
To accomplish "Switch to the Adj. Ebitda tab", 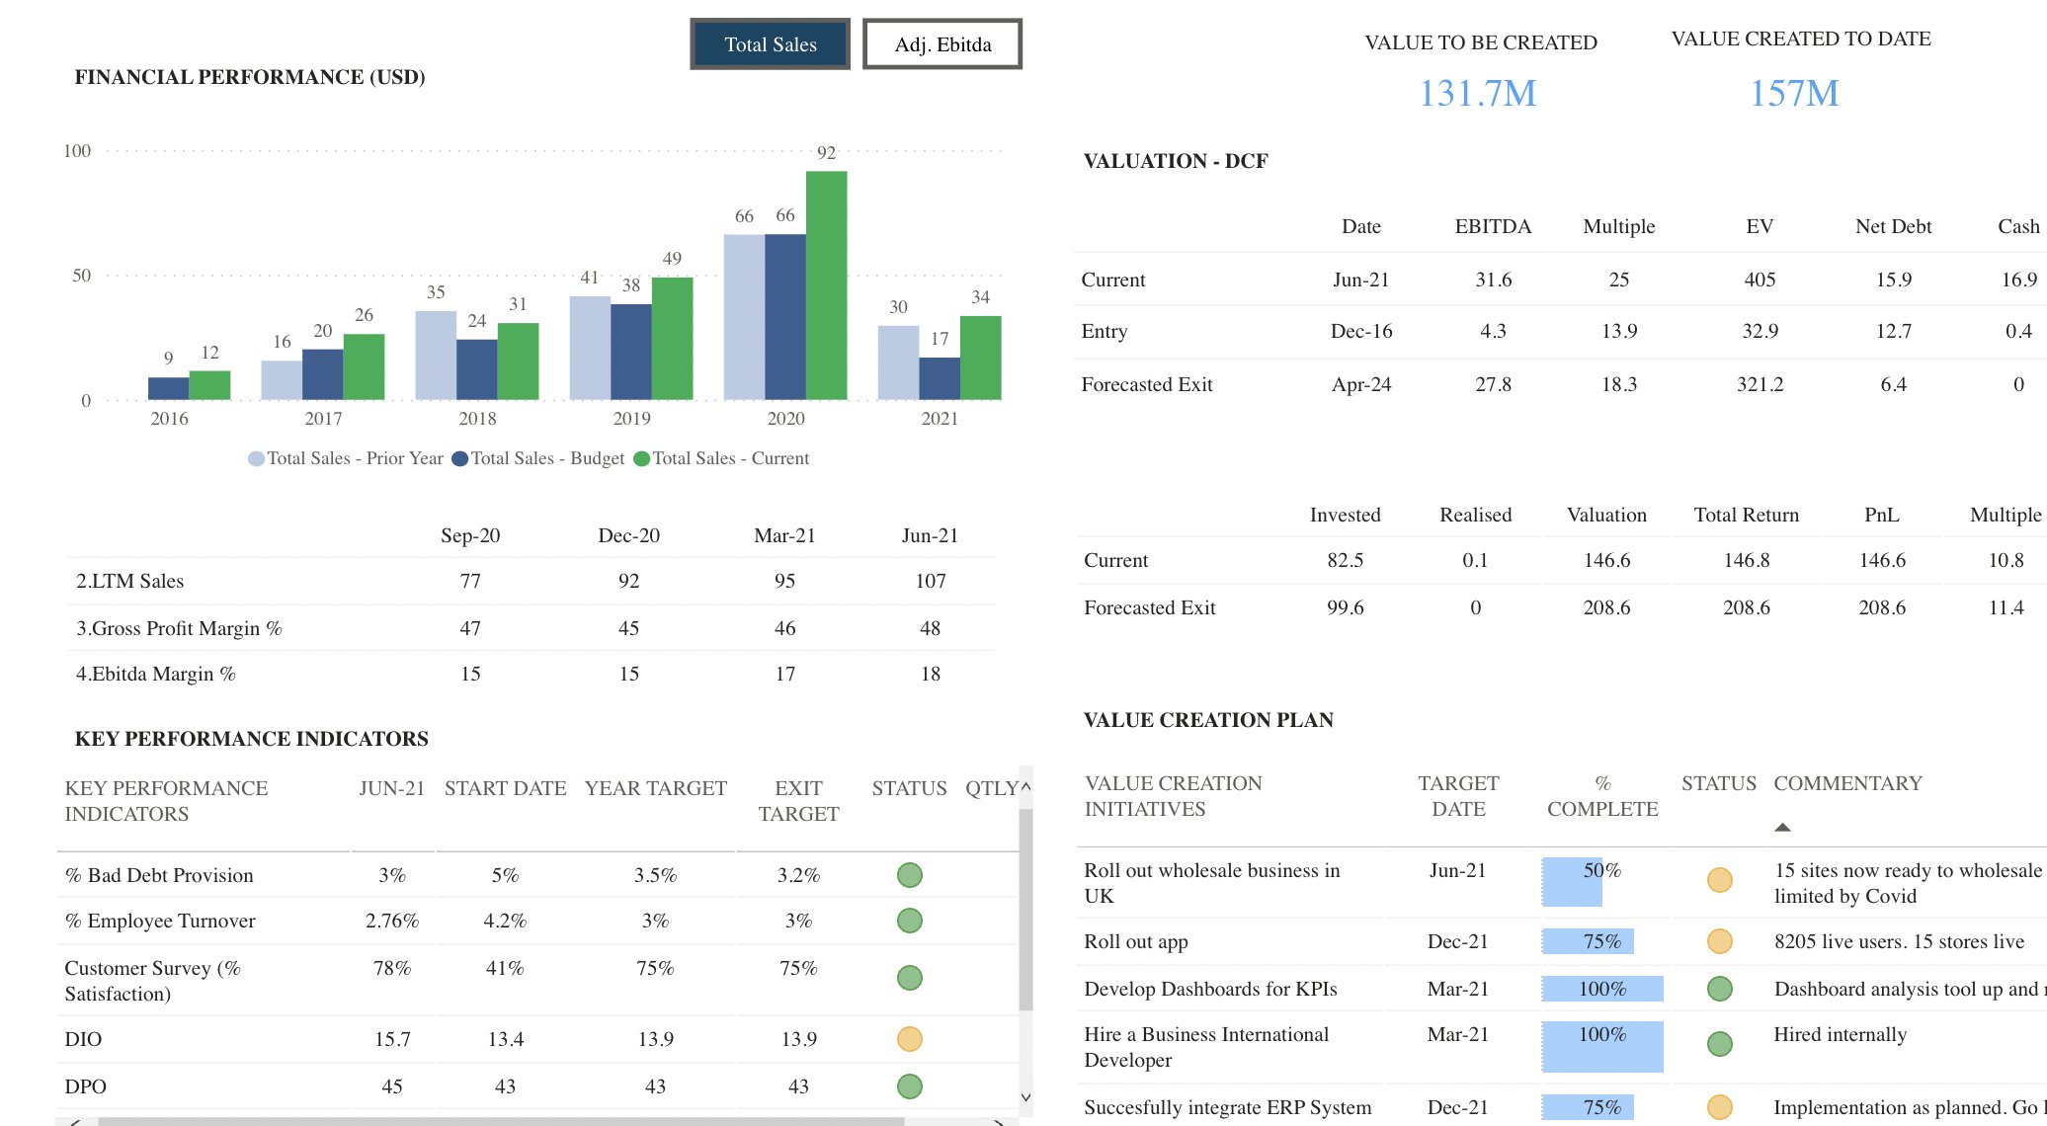I will point(941,43).
